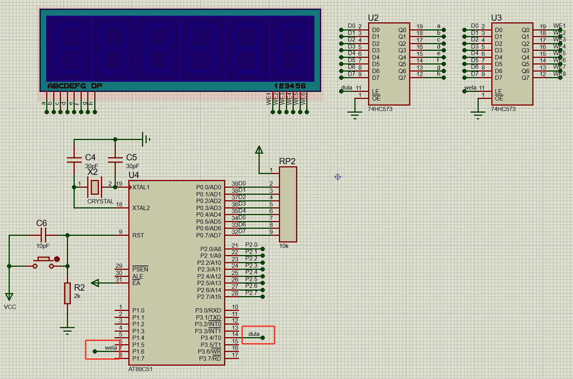Click the R2 resistor symbol
Image resolution: width=573 pixels, height=379 pixels.
[68, 293]
